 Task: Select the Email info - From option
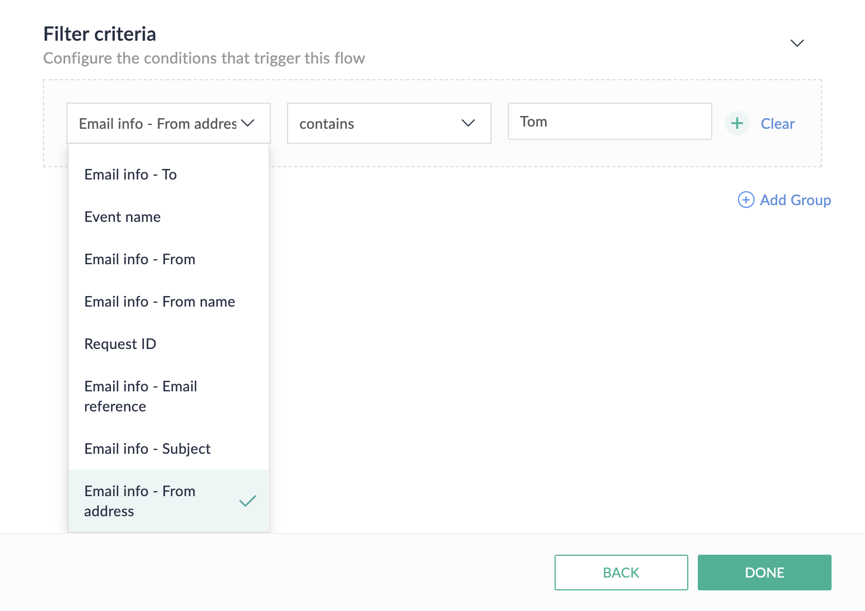(140, 259)
